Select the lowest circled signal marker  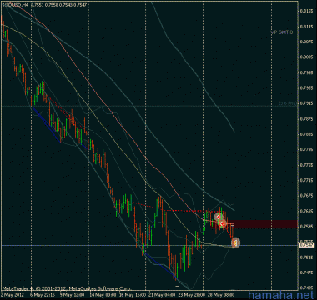click(x=235, y=242)
